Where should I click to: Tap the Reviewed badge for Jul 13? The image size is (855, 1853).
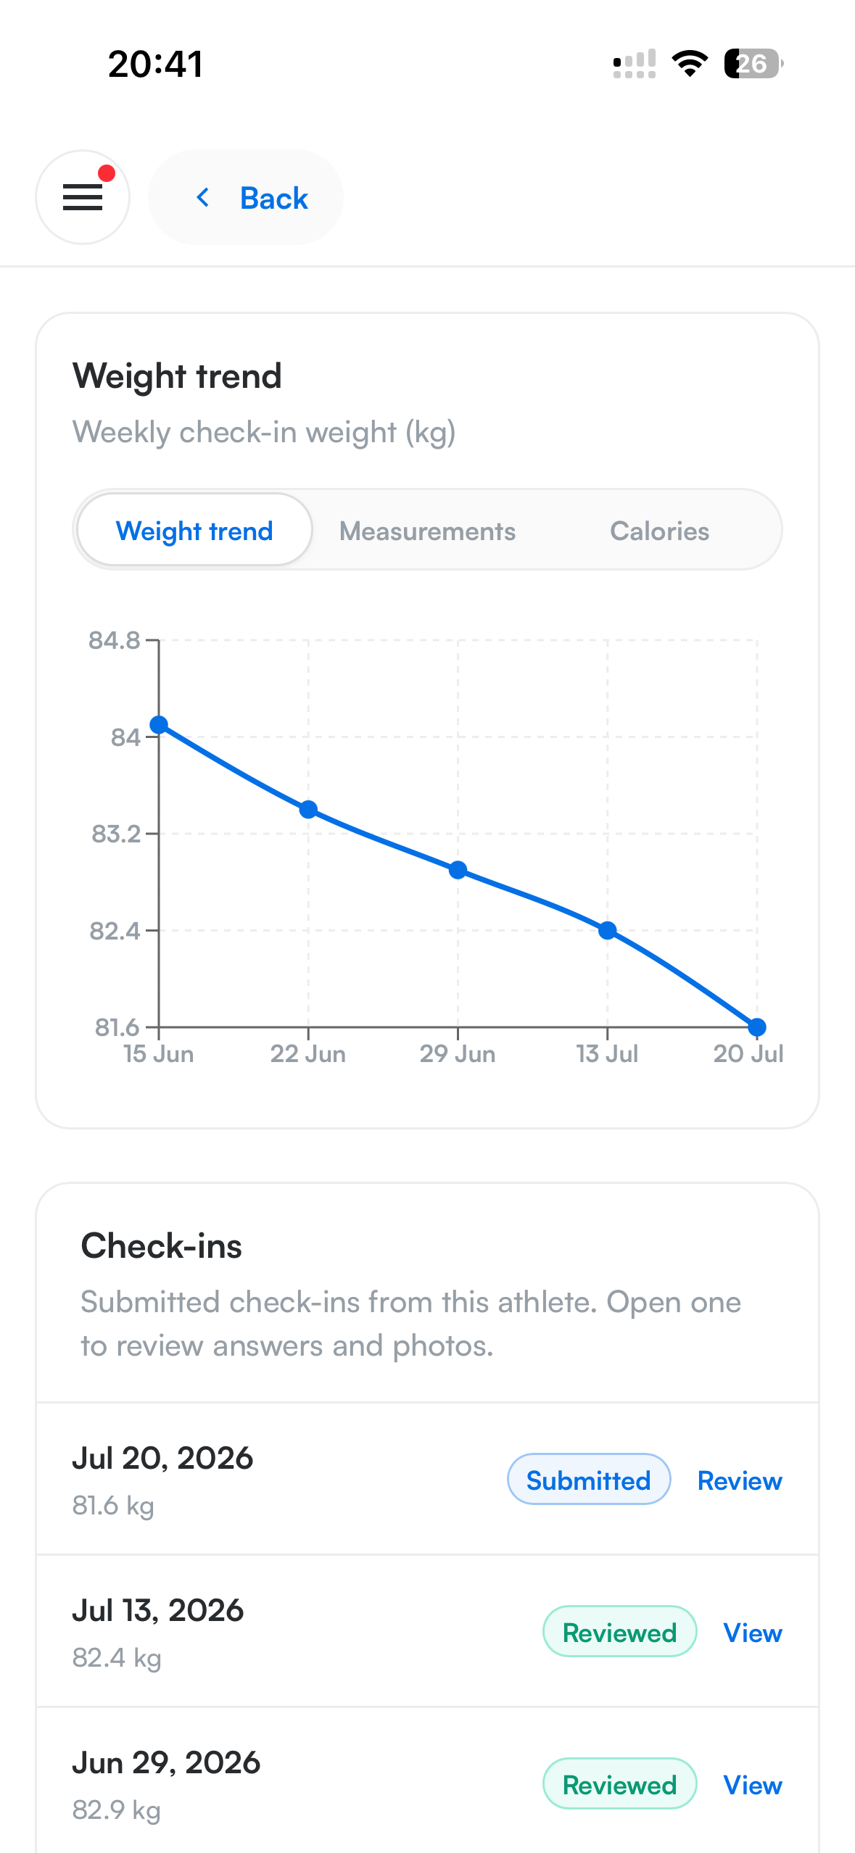click(x=619, y=1632)
